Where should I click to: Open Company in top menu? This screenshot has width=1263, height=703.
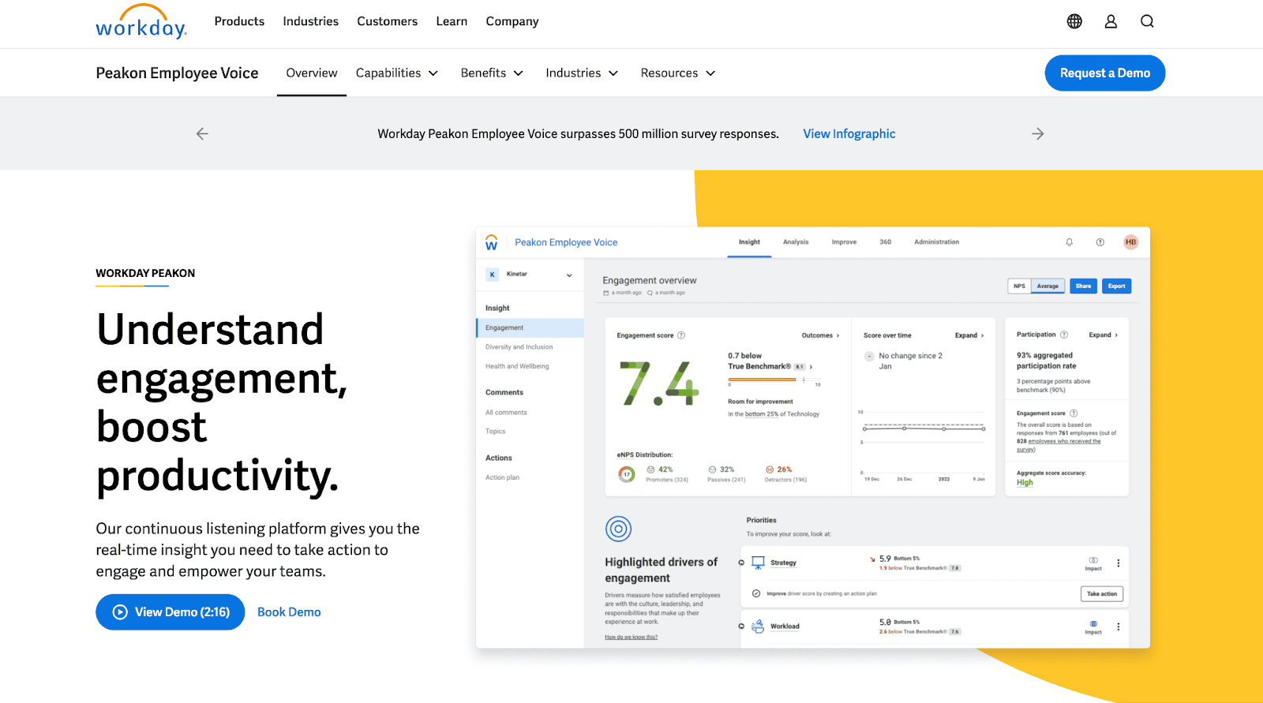pyautogui.click(x=512, y=21)
